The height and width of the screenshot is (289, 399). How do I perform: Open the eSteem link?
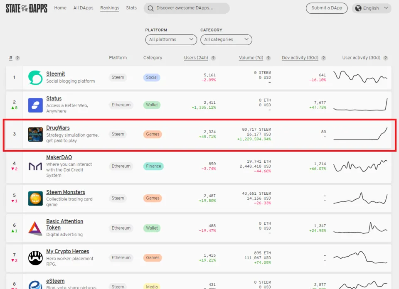point(55,281)
